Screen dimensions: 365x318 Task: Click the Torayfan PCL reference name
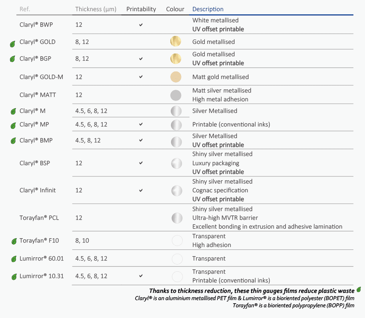pyautogui.click(x=39, y=217)
